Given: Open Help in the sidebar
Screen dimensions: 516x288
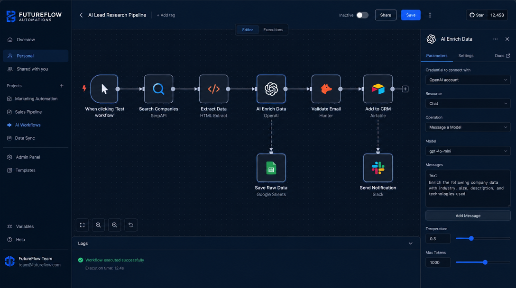Looking at the screenshot, I should (36, 240).
